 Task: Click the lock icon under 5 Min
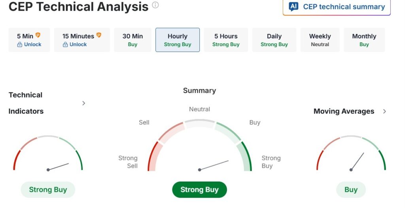pyautogui.click(x=20, y=45)
